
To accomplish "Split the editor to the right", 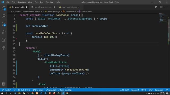I will [x=161, y=7].
